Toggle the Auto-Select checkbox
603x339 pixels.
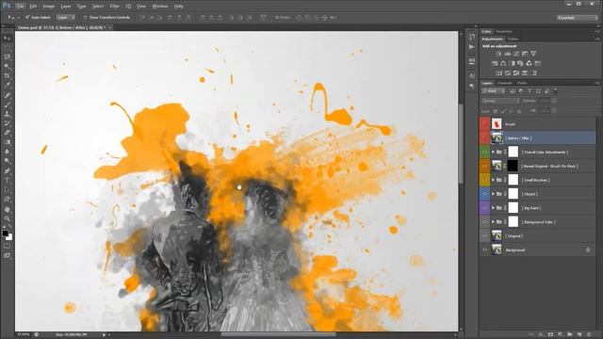(x=27, y=17)
